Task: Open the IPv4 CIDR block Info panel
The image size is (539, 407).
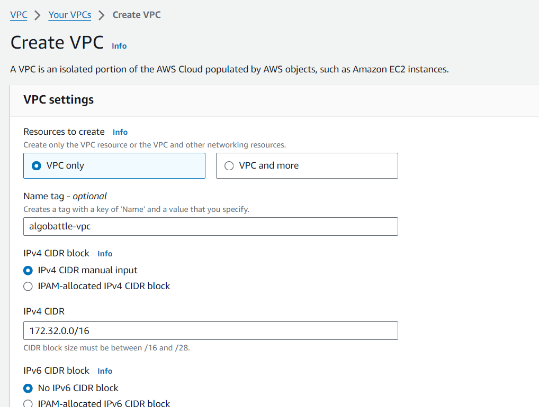Action: click(x=104, y=253)
